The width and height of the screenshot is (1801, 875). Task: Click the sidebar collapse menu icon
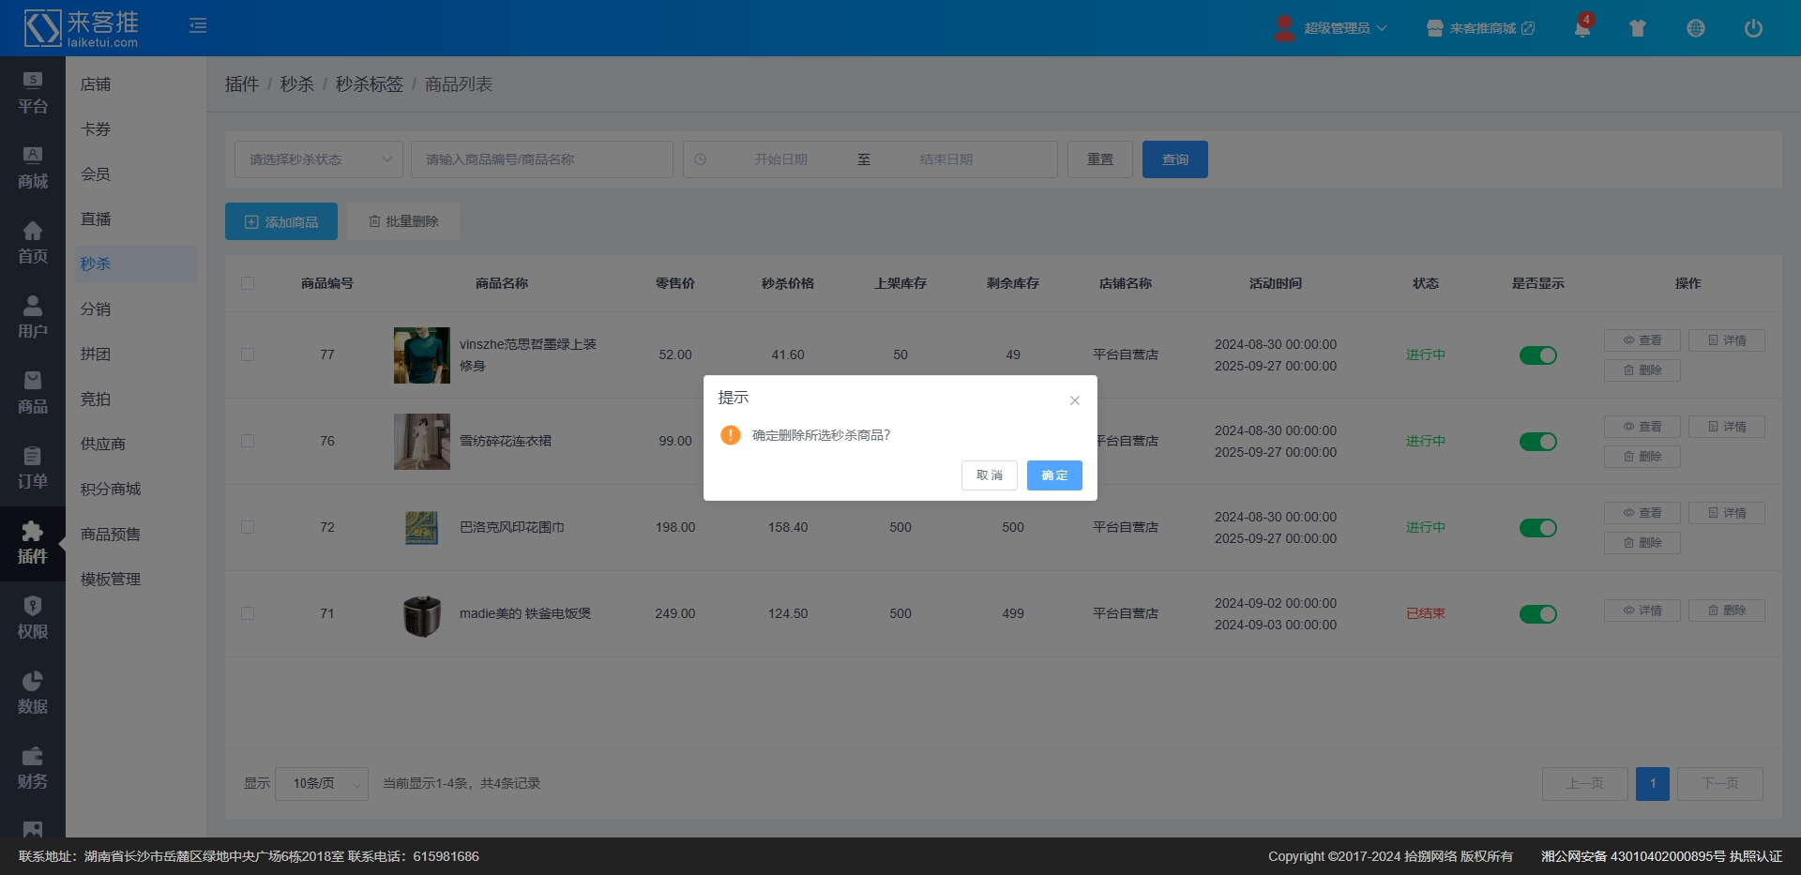pos(198,26)
